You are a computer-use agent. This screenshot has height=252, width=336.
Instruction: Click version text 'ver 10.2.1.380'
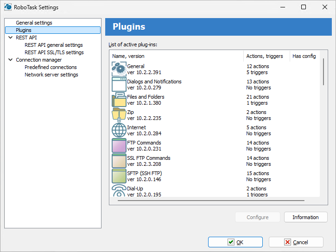point(144,103)
